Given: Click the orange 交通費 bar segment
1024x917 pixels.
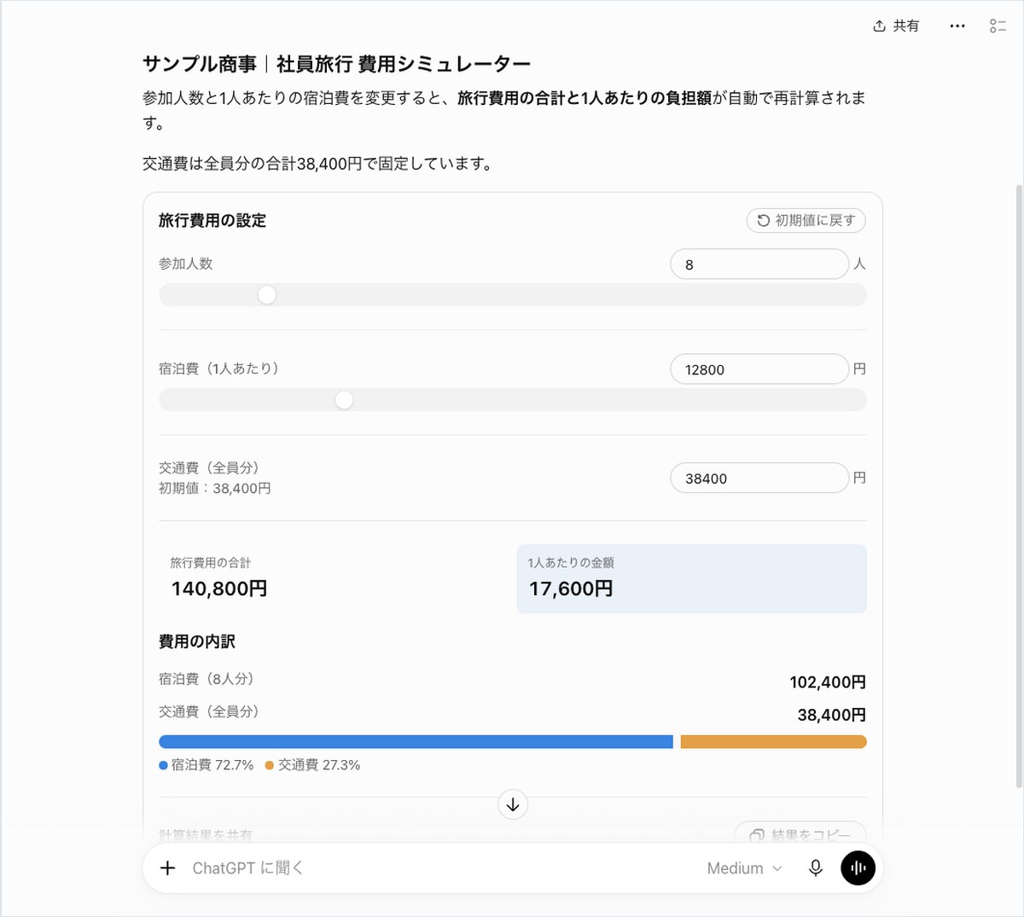Looking at the screenshot, I should [x=774, y=742].
